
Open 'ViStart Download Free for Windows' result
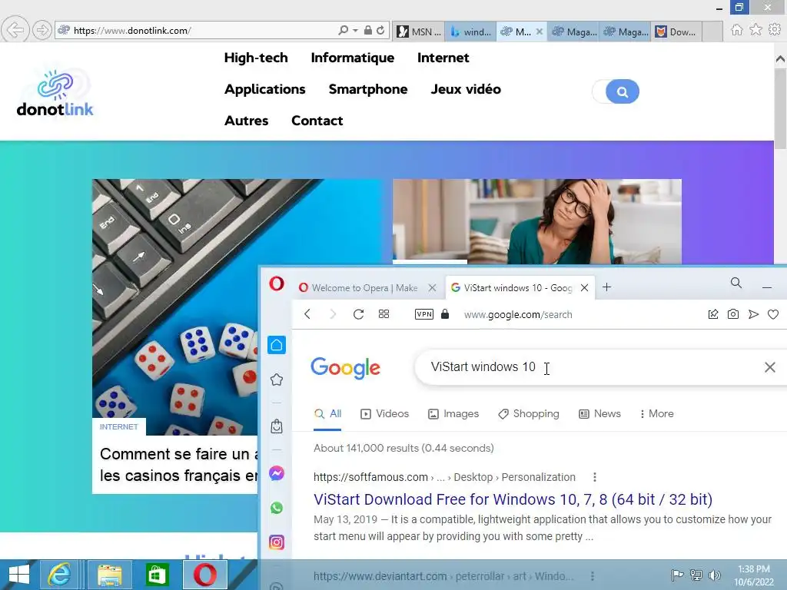tap(513, 499)
